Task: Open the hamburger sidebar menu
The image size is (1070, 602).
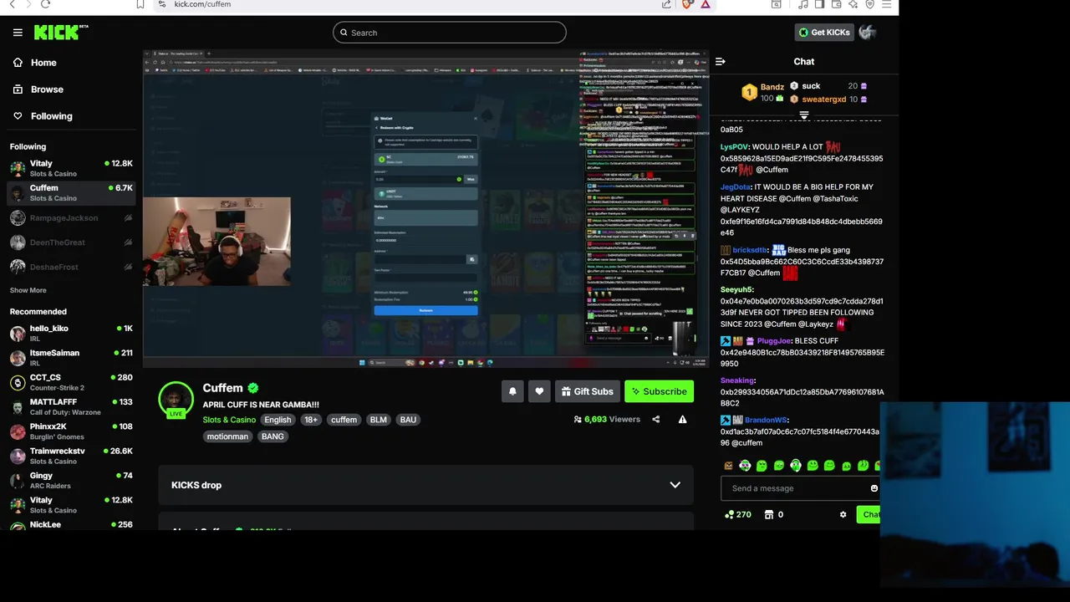Action: 18,33
